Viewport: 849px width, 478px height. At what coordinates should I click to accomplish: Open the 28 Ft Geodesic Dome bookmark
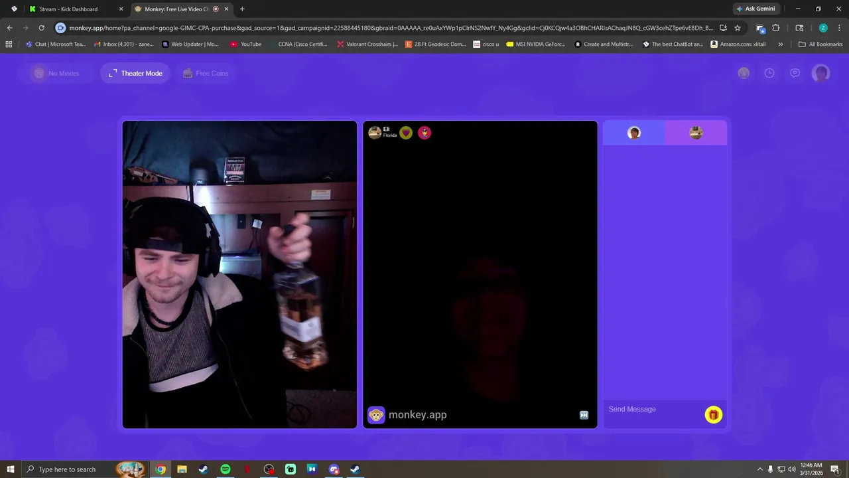click(435, 44)
